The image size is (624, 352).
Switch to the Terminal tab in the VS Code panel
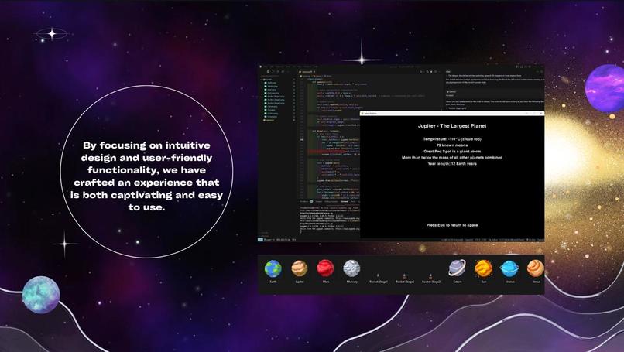tap(345, 201)
